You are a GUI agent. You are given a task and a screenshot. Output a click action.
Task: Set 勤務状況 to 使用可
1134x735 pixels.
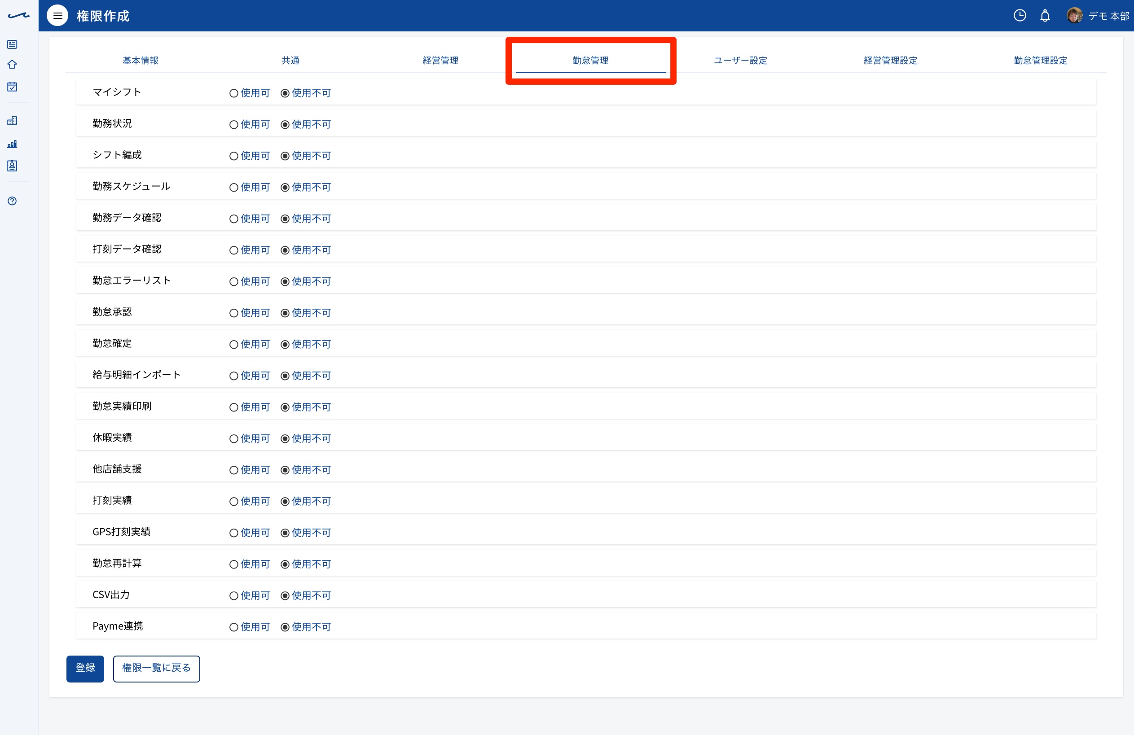[234, 125]
